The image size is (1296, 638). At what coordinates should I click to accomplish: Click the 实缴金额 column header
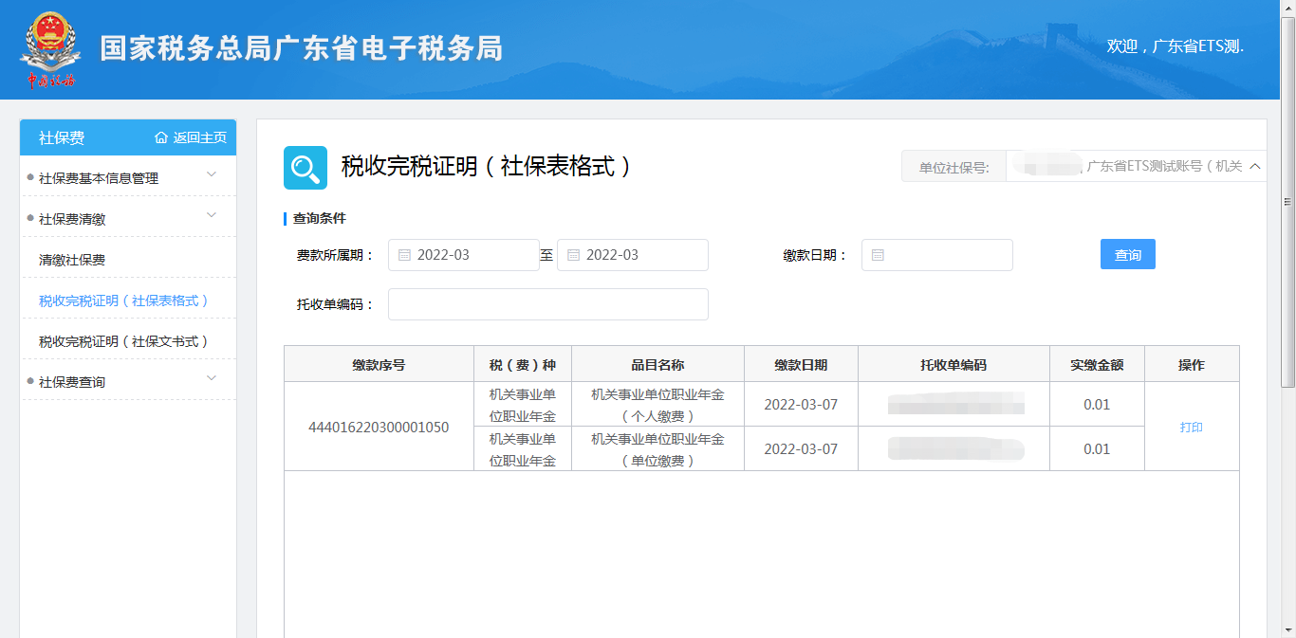(x=1096, y=365)
